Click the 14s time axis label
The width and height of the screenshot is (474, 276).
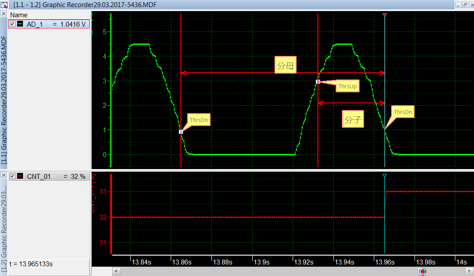click(461, 262)
